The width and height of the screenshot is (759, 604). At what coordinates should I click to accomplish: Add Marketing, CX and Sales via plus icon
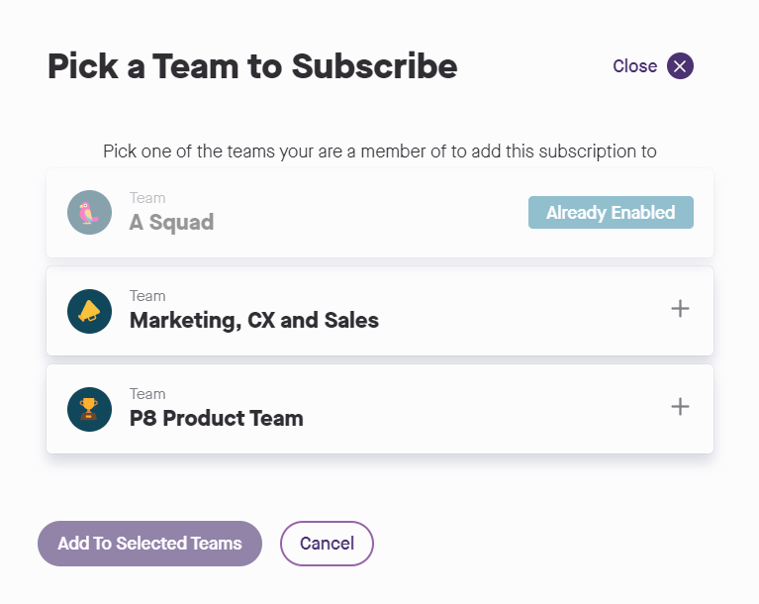[x=680, y=309]
